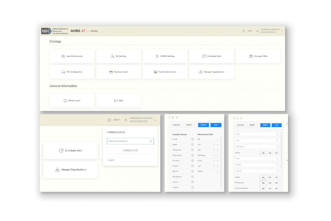Add E-Mail column with plus icon
331x221 pixels.
tap(192, 139)
